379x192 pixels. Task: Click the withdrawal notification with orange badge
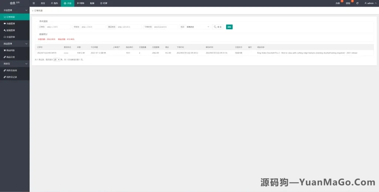tap(349, 3)
